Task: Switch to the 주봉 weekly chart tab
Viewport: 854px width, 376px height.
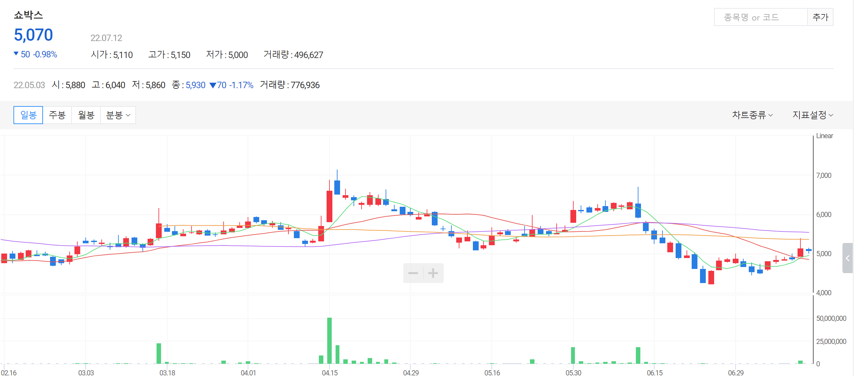Action: tap(57, 115)
